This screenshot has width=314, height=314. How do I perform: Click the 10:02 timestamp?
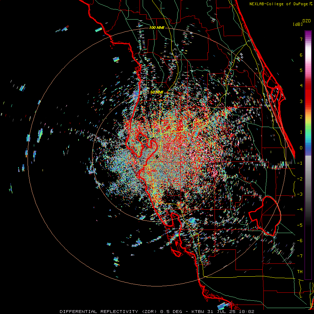point(246,312)
